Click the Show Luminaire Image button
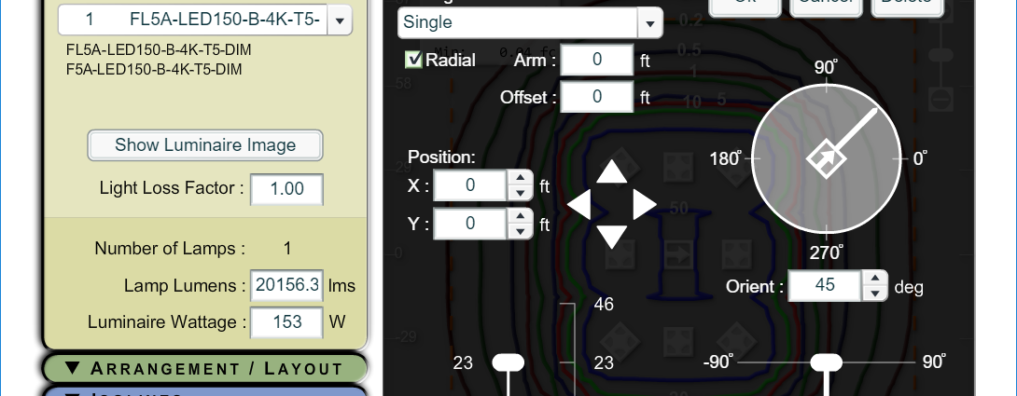The image size is (1017, 396). (x=205, y=145)
